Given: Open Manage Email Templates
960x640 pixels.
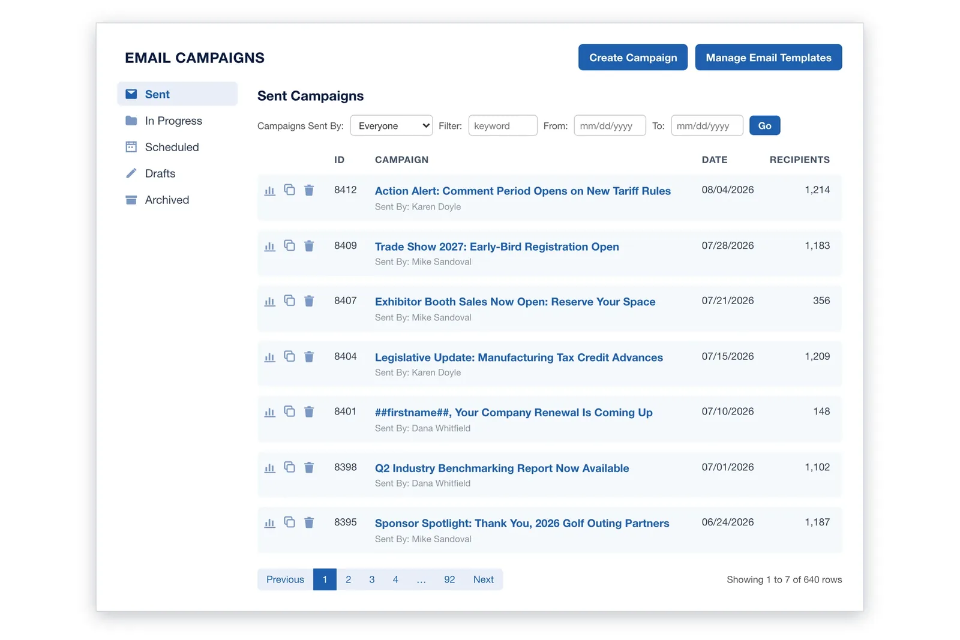Looking at the screenshot, I should (x=769, y=58).
